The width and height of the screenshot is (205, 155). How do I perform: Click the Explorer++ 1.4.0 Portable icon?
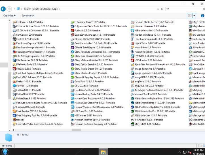[x=14, y=22]
